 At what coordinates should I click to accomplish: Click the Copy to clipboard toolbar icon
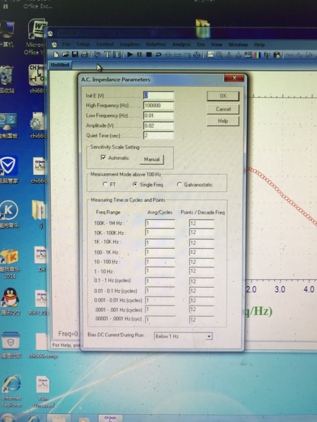[277, 55]
